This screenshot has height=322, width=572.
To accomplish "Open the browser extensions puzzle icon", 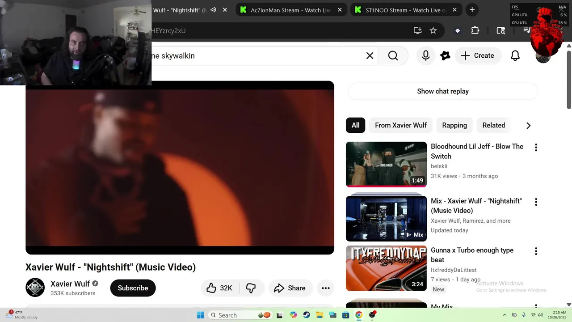I will [475, 30].
